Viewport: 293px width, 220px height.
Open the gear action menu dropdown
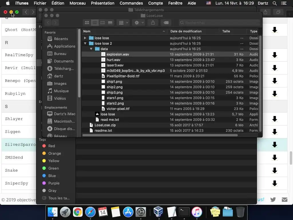tap(139, 23)
